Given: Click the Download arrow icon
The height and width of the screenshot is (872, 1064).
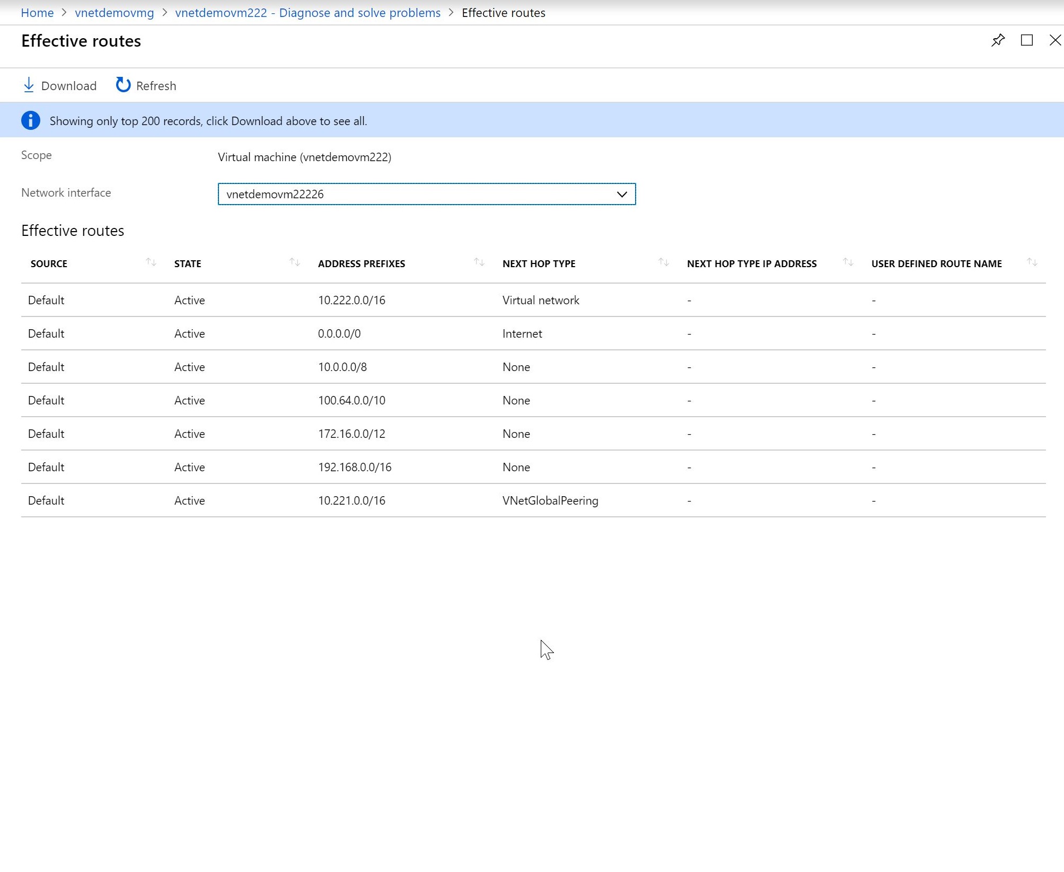Looking at the screenshot, I should pos(29,85).
